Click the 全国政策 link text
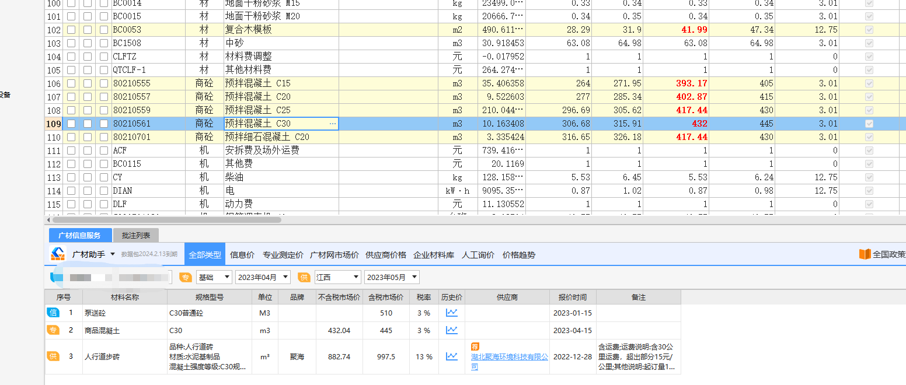906x385 pixels. click(889, 254)
